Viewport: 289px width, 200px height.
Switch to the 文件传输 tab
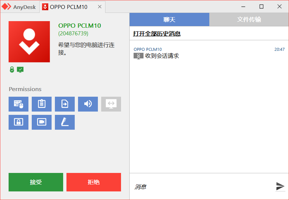click(x=249, y=19)
